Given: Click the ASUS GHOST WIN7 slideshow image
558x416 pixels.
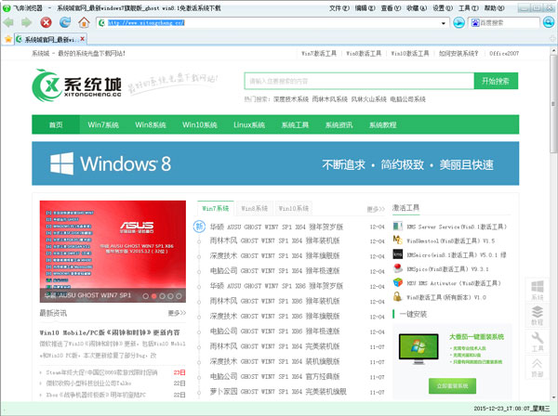Looking at the screenshot, I should point(113,251).
